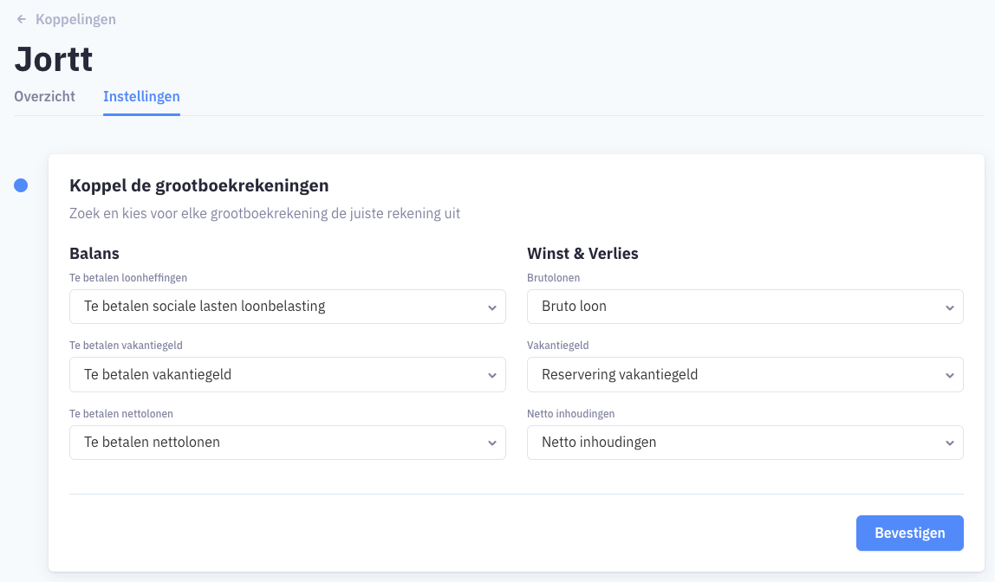This screenshot has width=995, height=582.
Task: Open the Te betalen vakantiegeld dropdown
Action: 288,375
